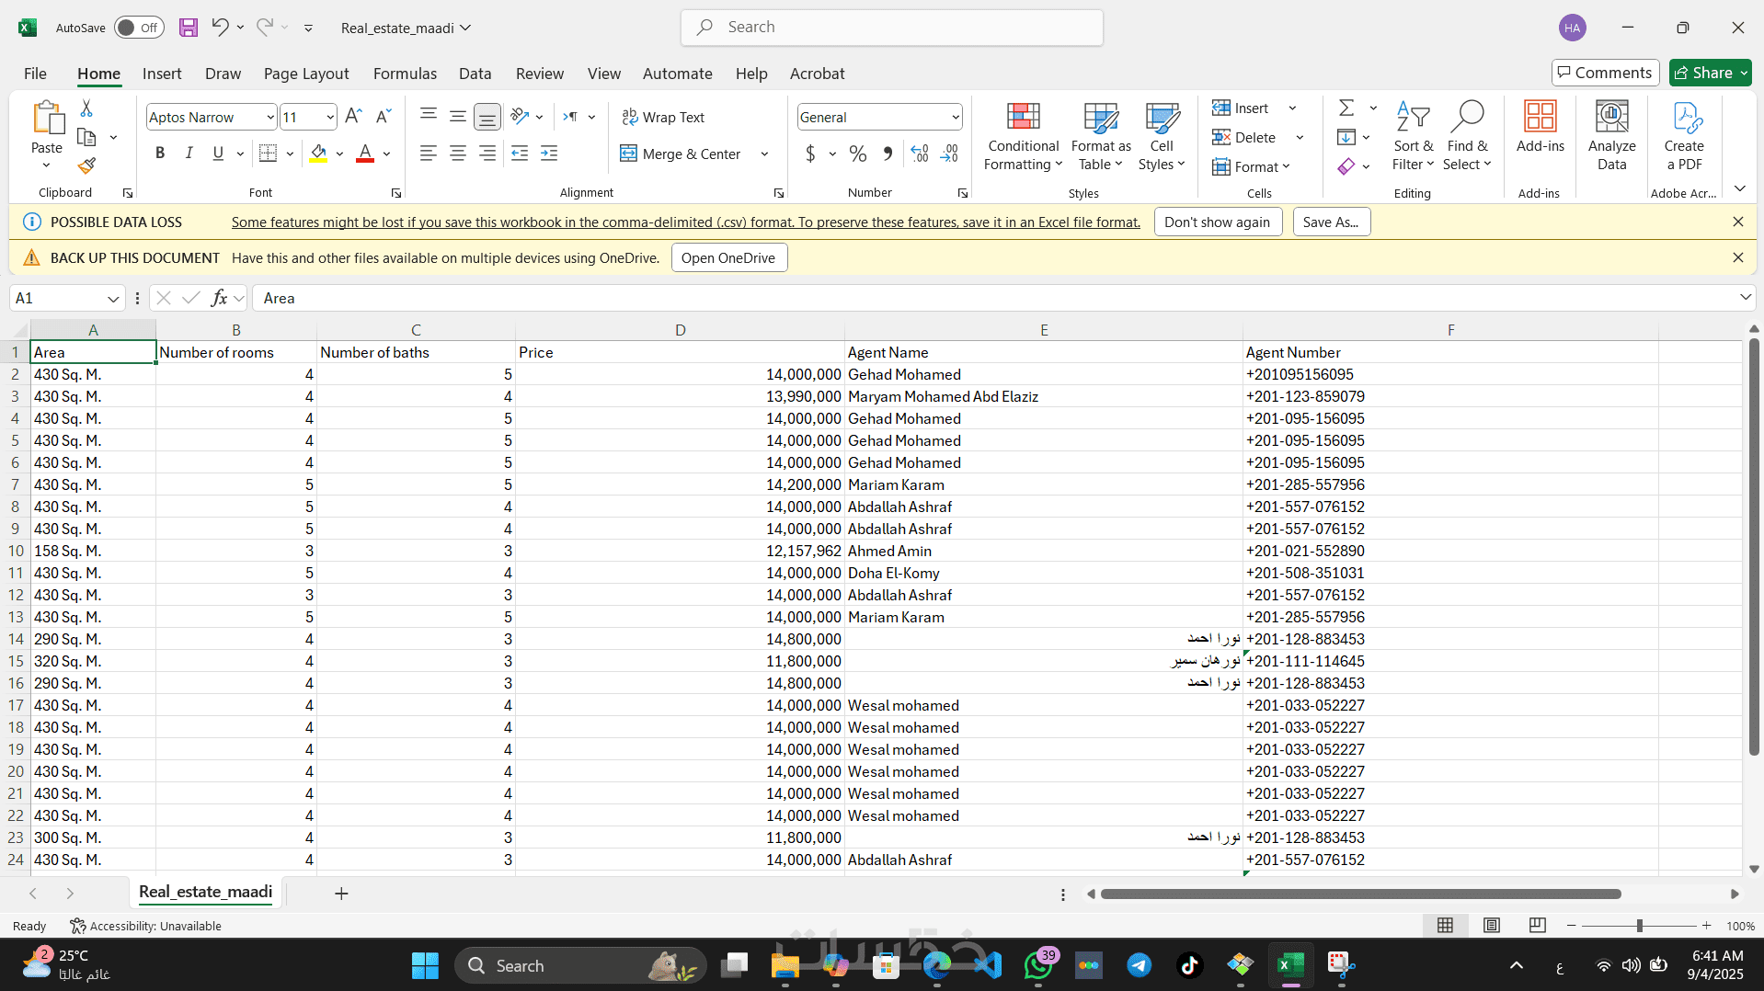Toggle Center horizontal alignment
1764x991 pixels.
tap(458, 154)
